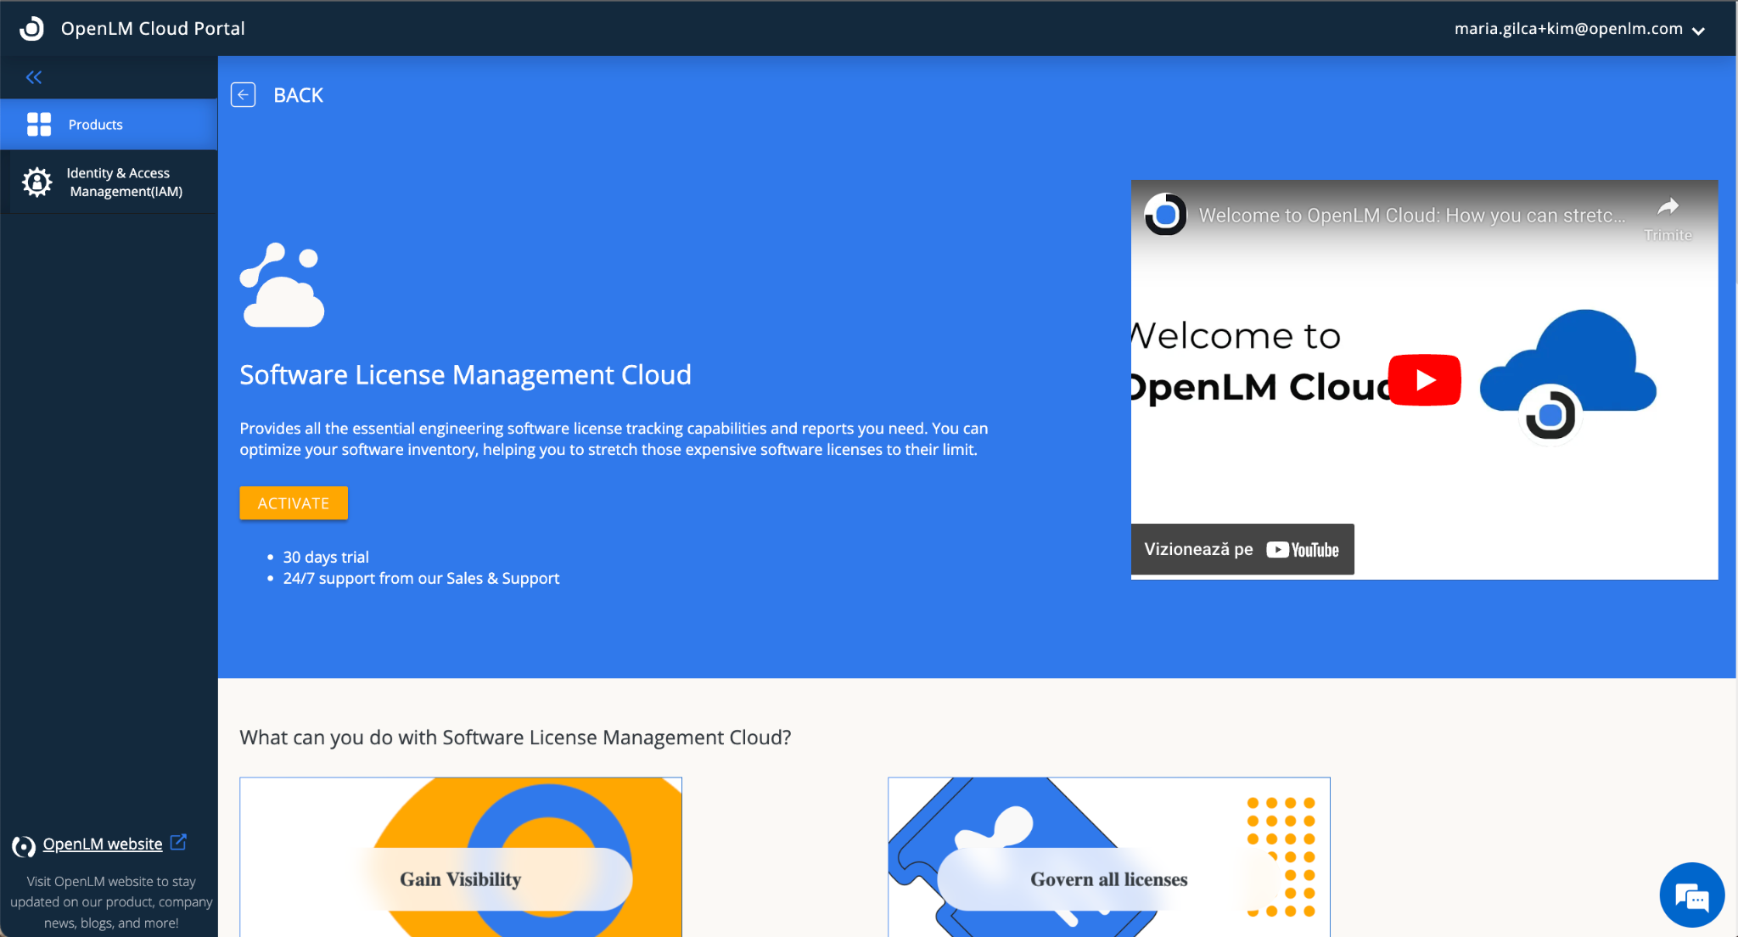The image size is (1738, 937).
Task: Switch to the Products section
Action: tap(95, 124)
